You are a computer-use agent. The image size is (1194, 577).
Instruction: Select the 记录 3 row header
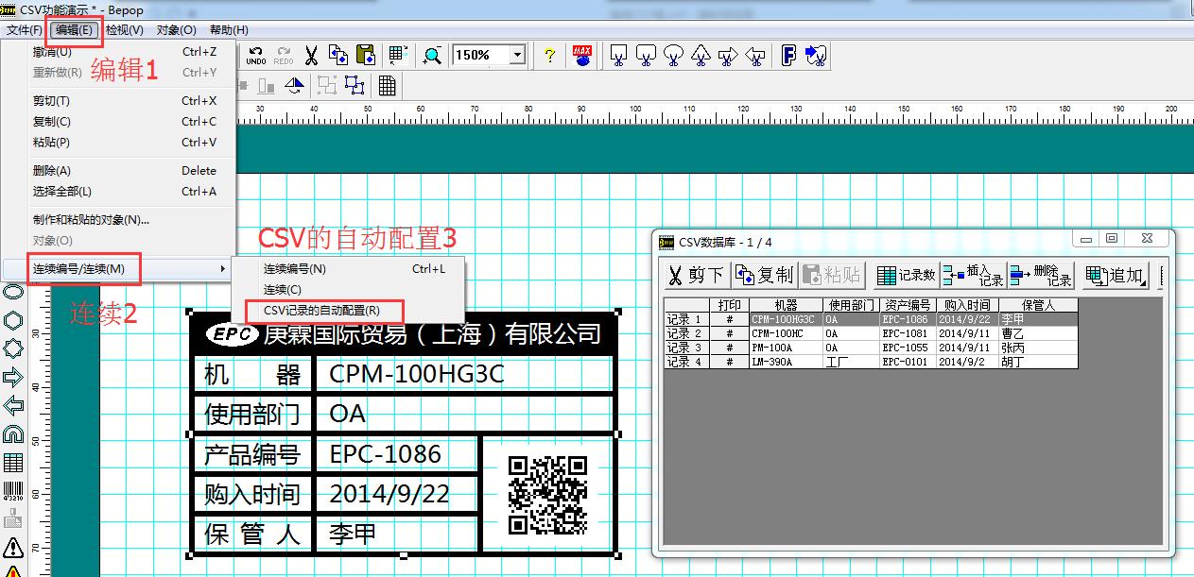(x=686, y=348)
